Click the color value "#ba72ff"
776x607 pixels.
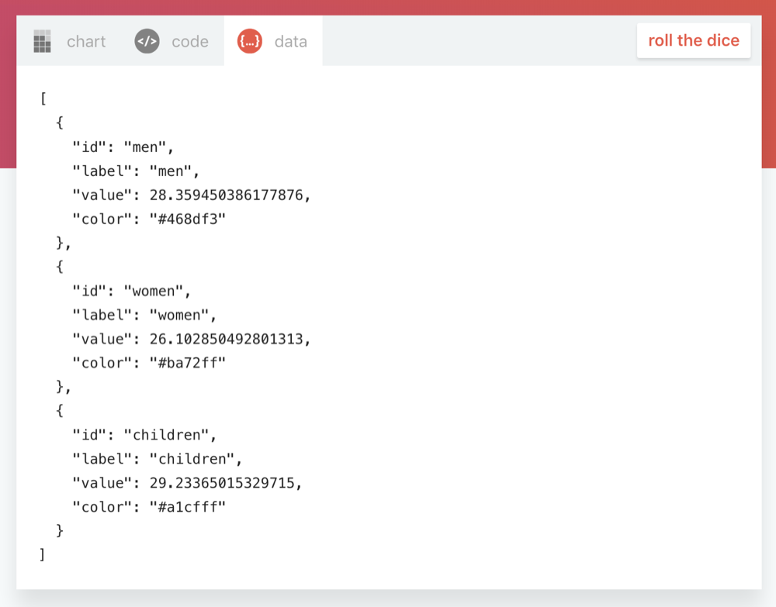[188, 364]
